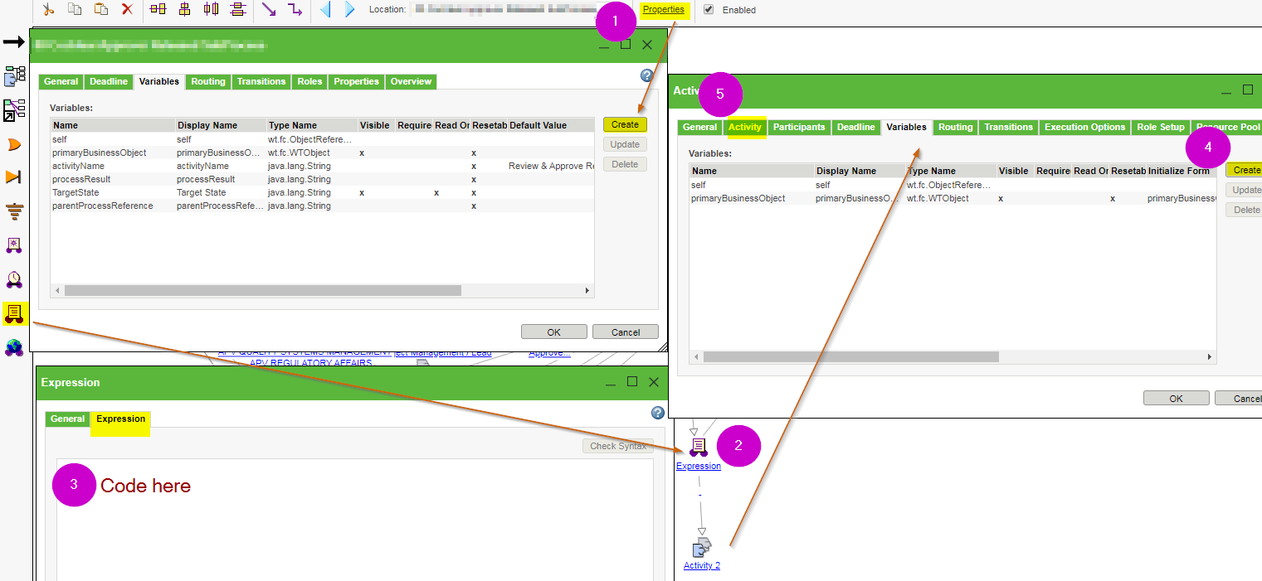1262x581 pixels.
Task: Select the black arrow selection tool
Action: (x=14, y=41)
